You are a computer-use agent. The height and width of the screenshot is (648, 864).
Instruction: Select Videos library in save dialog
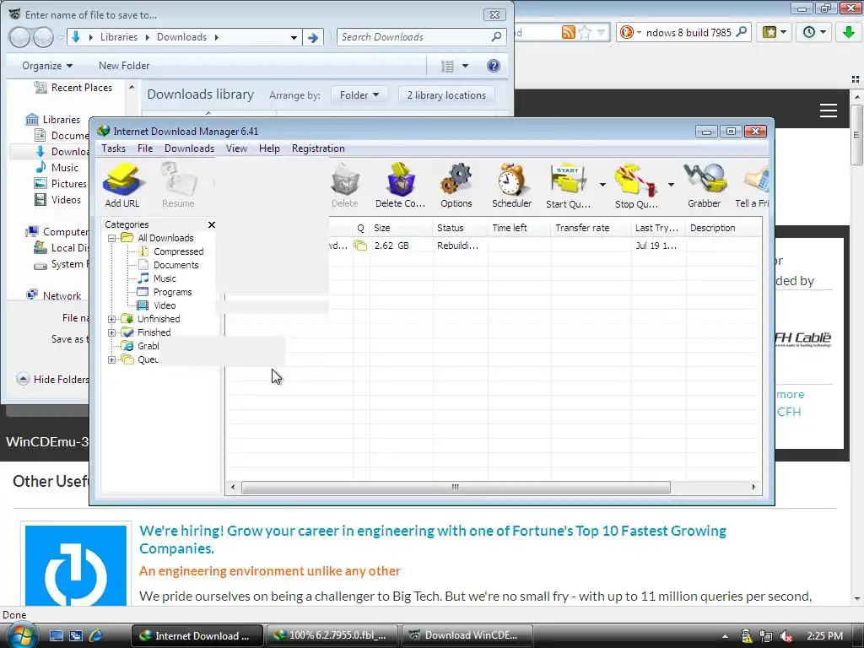58,199
